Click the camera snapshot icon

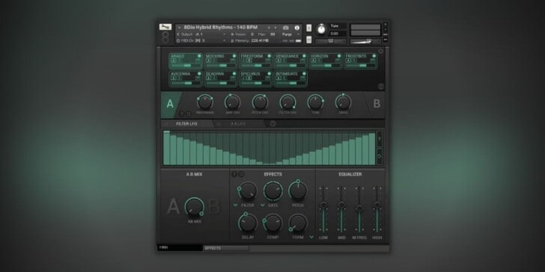coord(286,28)
